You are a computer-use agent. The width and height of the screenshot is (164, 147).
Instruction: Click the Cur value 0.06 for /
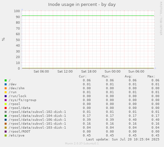coord(87,80)
